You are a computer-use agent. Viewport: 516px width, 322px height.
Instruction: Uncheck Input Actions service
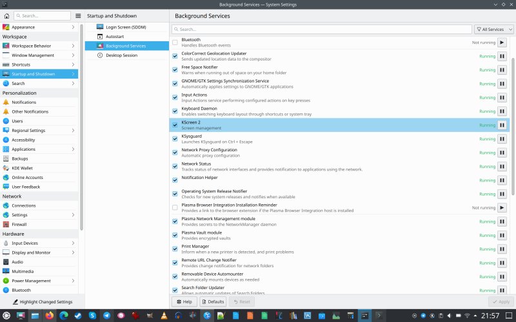tap(175, 98)
